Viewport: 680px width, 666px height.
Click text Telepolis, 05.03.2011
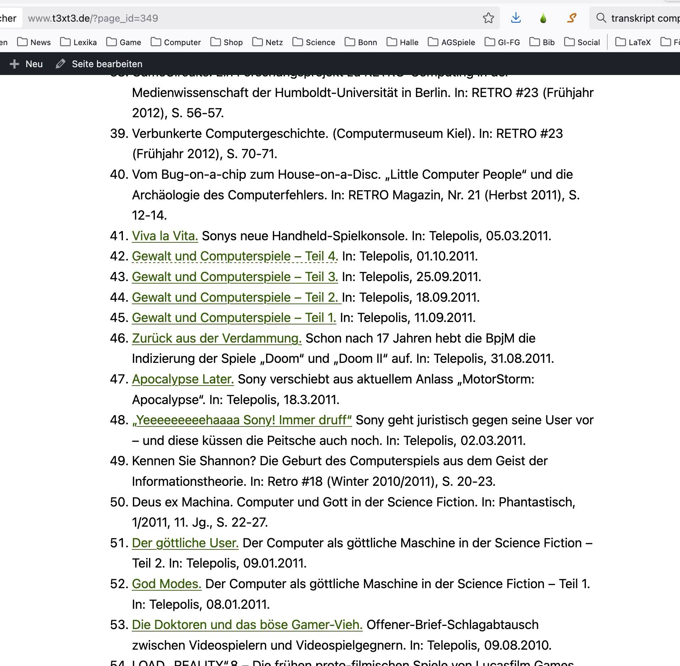pos(490,236)
